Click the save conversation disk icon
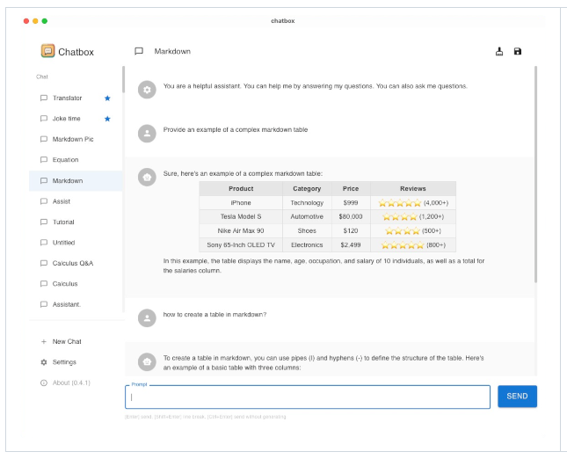This screenshot has width=567, height=459. click(x=518, y=51)
